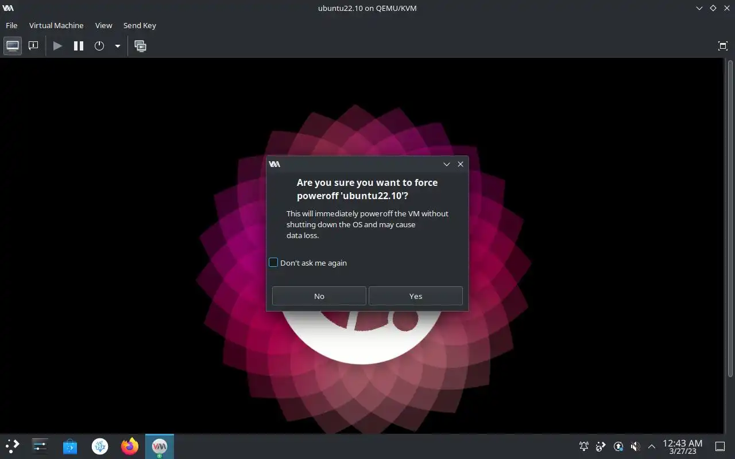Open the clock showing 12:43 AM
This screenshot has width=735, height=459.
pos(682,446)
